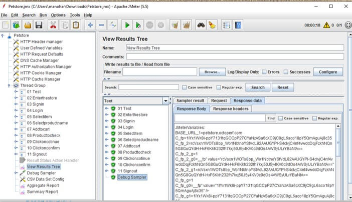Click the Shutdown test icon

point(161,25)
